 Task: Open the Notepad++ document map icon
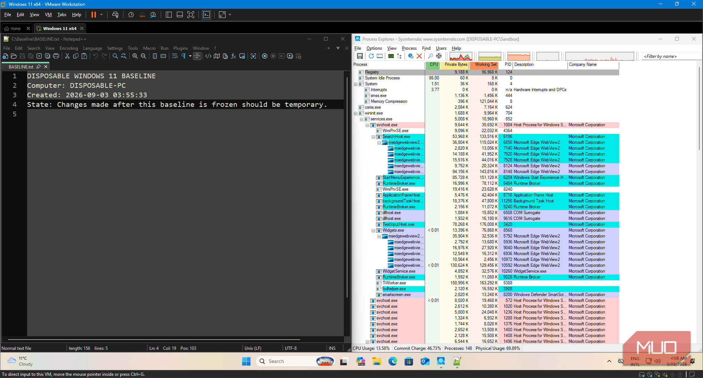(217, 56)
